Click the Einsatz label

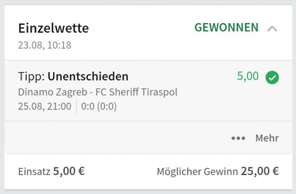click(35, 172)
